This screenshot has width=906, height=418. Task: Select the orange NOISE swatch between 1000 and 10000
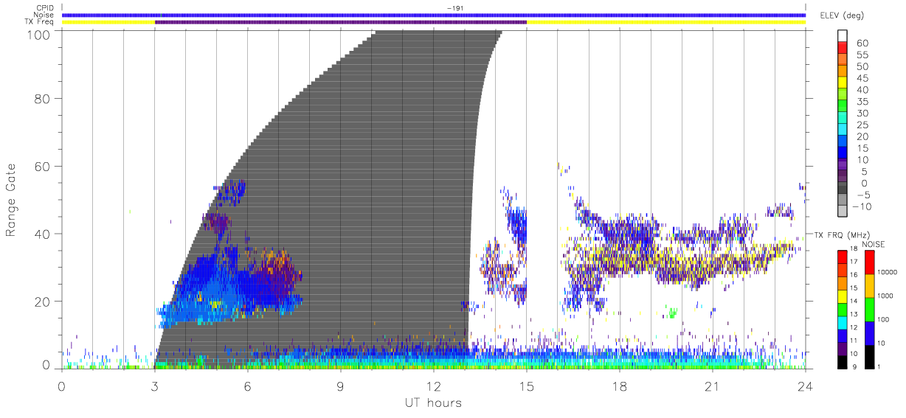(x=870, y=285)
